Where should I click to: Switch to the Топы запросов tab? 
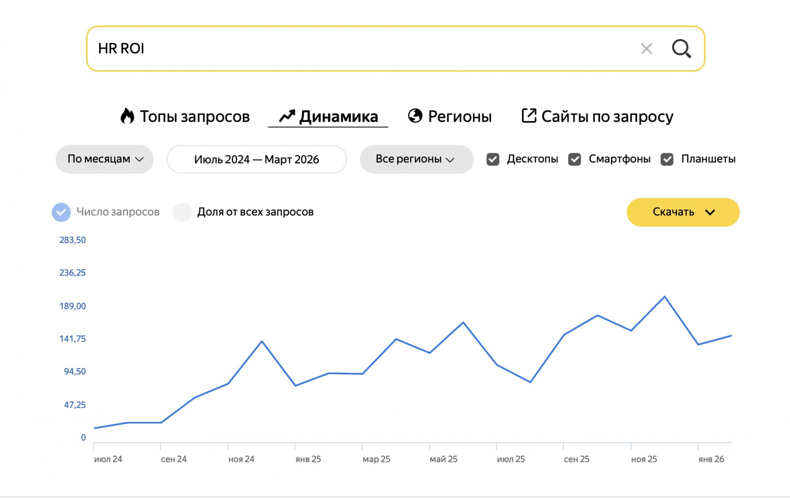[x=195, y=117]
